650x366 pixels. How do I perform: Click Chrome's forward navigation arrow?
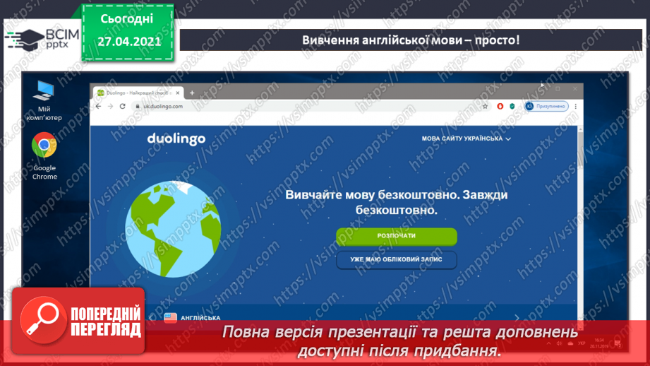(110, 106)
